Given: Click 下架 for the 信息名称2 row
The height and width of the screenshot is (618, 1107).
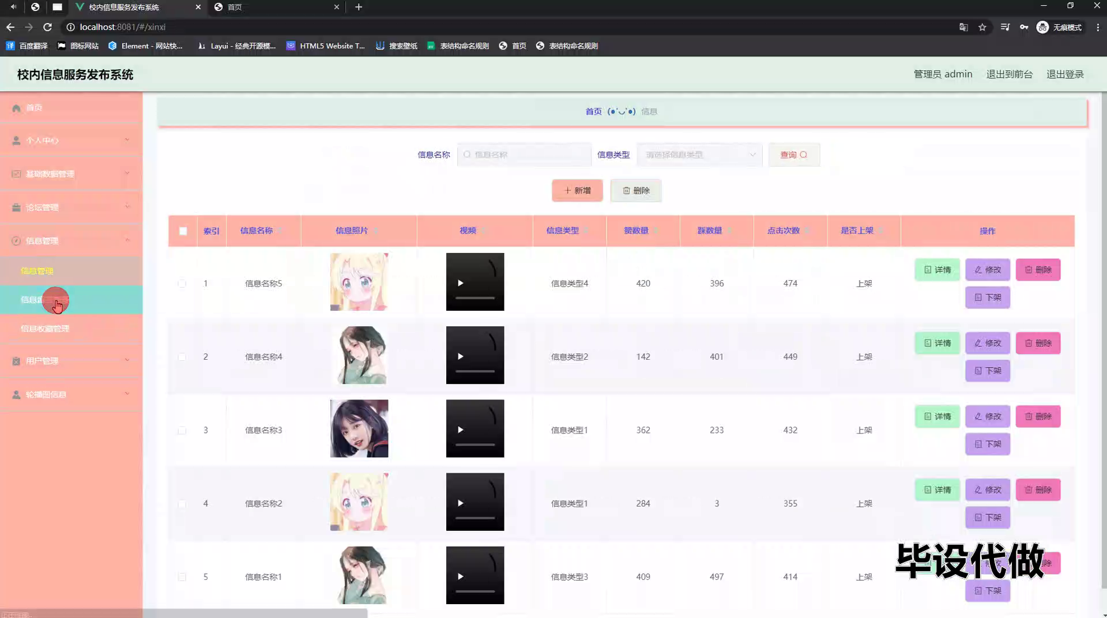Looking at the screenshot, I should [988, 517].
